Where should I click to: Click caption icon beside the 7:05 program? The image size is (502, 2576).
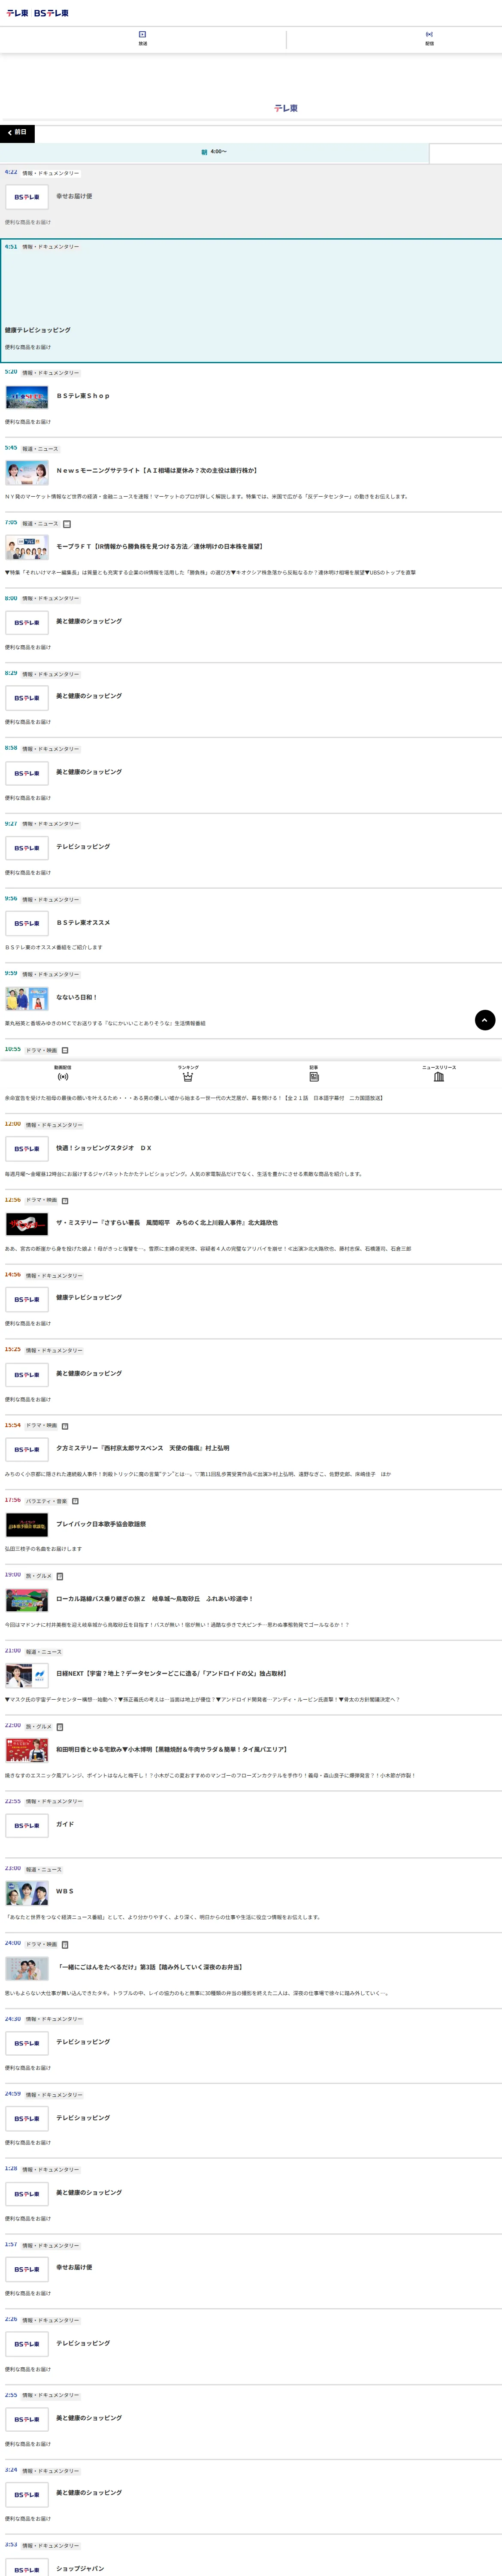tap(67, 524)
